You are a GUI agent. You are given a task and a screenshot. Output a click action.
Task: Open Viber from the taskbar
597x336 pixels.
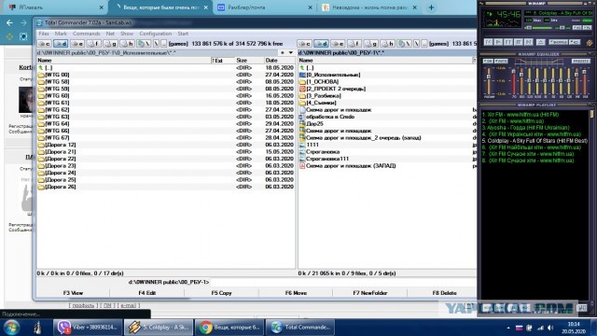tap(88, 328)
